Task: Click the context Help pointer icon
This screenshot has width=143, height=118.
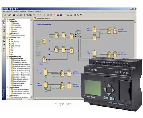Action: click(81, 15)
